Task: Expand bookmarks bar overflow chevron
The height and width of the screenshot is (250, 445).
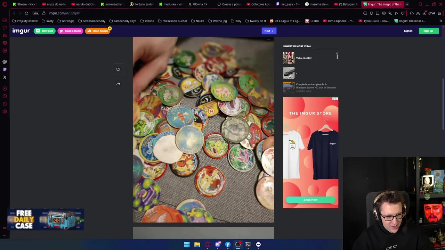Action: [440, 21]
